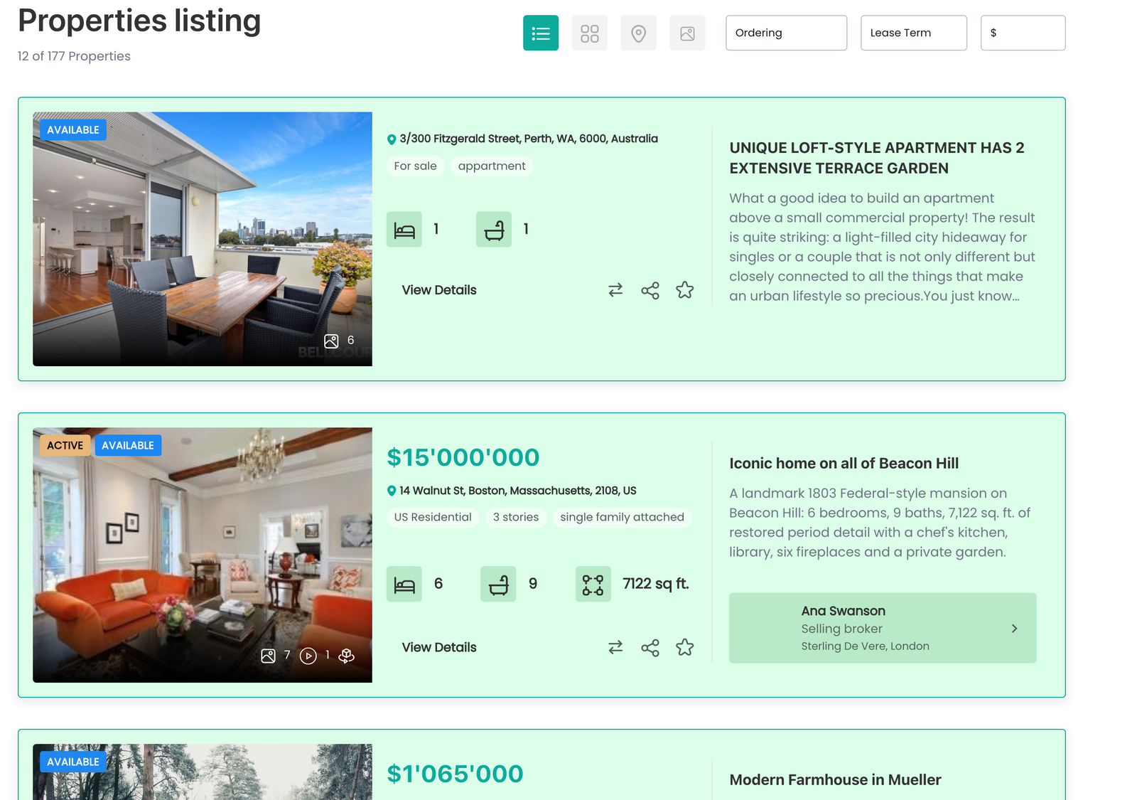This screenshot has height=800, width=1137.
Task: Click '7122 sq ft.' value
Action: [x=656, y=584]
